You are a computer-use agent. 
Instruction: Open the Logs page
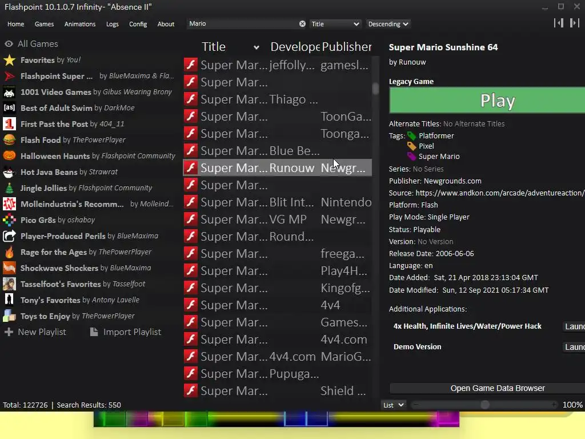[x=113, y=24]
